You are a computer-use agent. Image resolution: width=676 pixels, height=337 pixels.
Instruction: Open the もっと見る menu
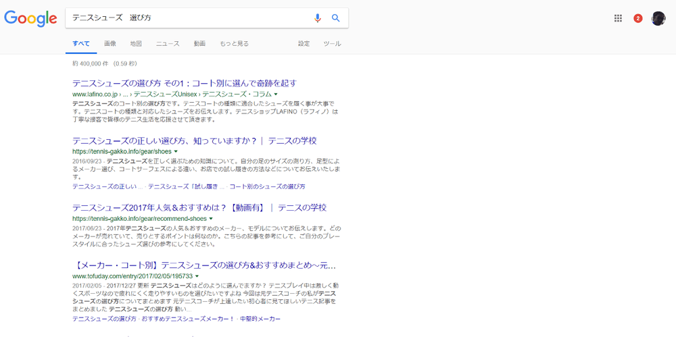pos(234,44)
